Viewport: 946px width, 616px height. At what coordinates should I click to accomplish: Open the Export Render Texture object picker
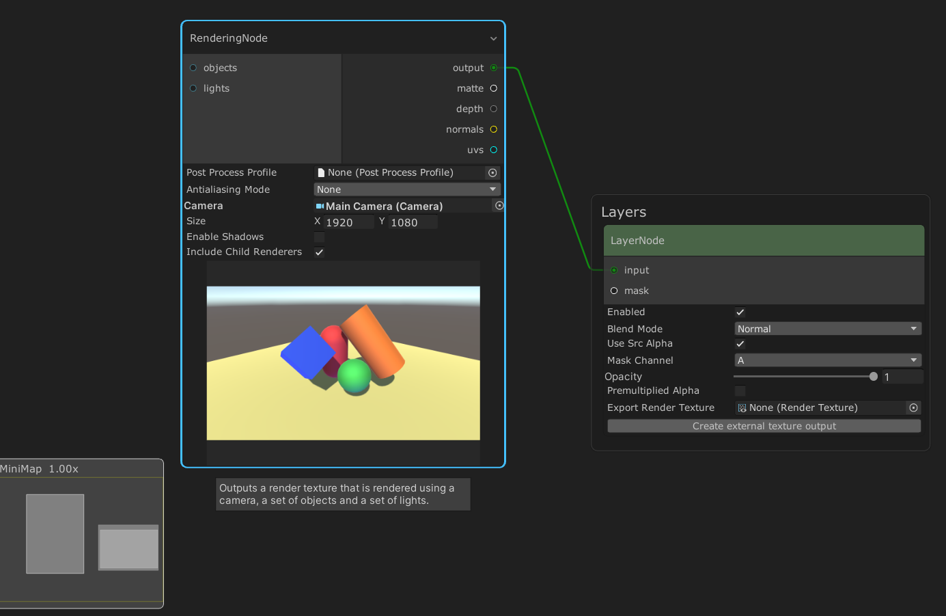point(913,407)
